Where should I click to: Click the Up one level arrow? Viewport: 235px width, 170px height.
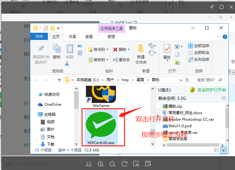[59, 80]
